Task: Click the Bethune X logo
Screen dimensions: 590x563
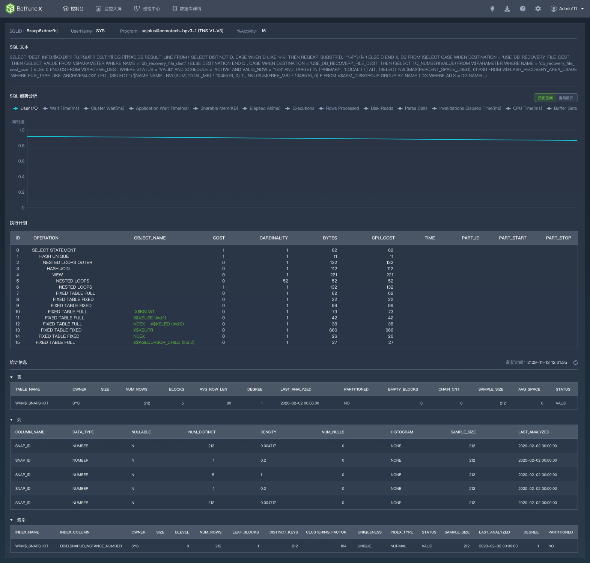Action: point(24,9)
